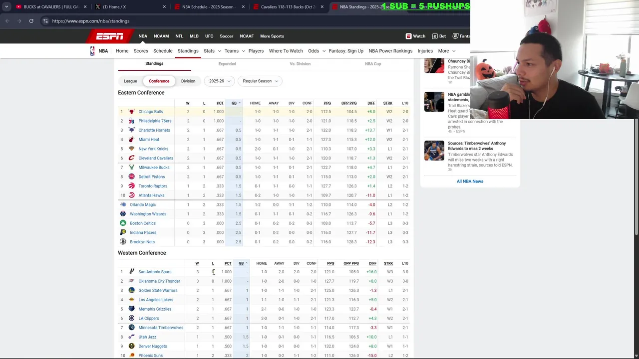
Task: Sort Eastern table by W column
Action: pos(188,103)
